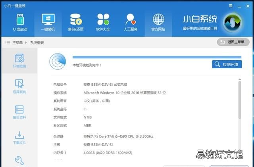Click 返回主菜单 button
The height and width of the screenshot is (167, 254).
pos(233,42)
